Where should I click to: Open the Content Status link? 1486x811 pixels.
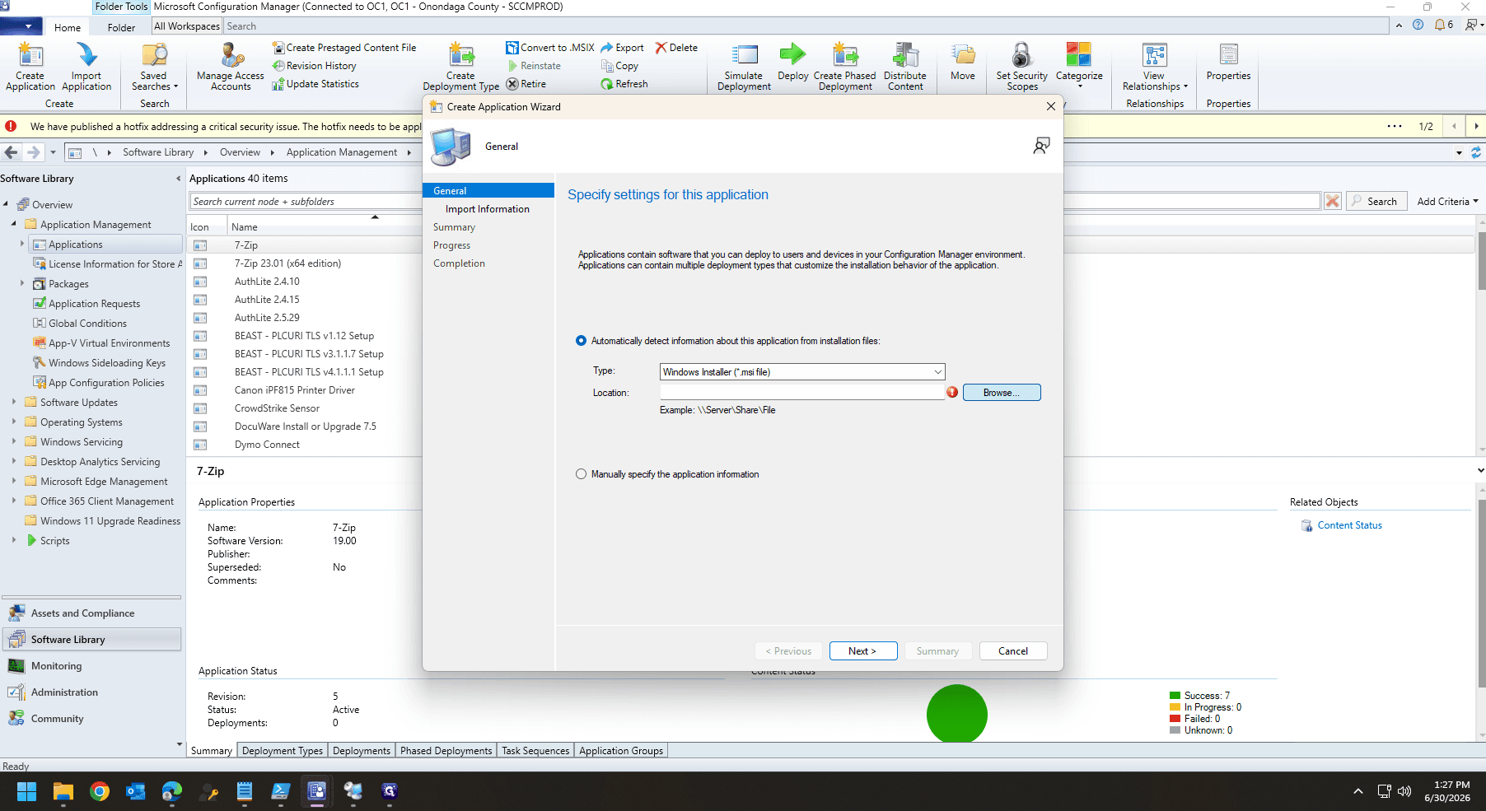click(x=1349, y=525)
